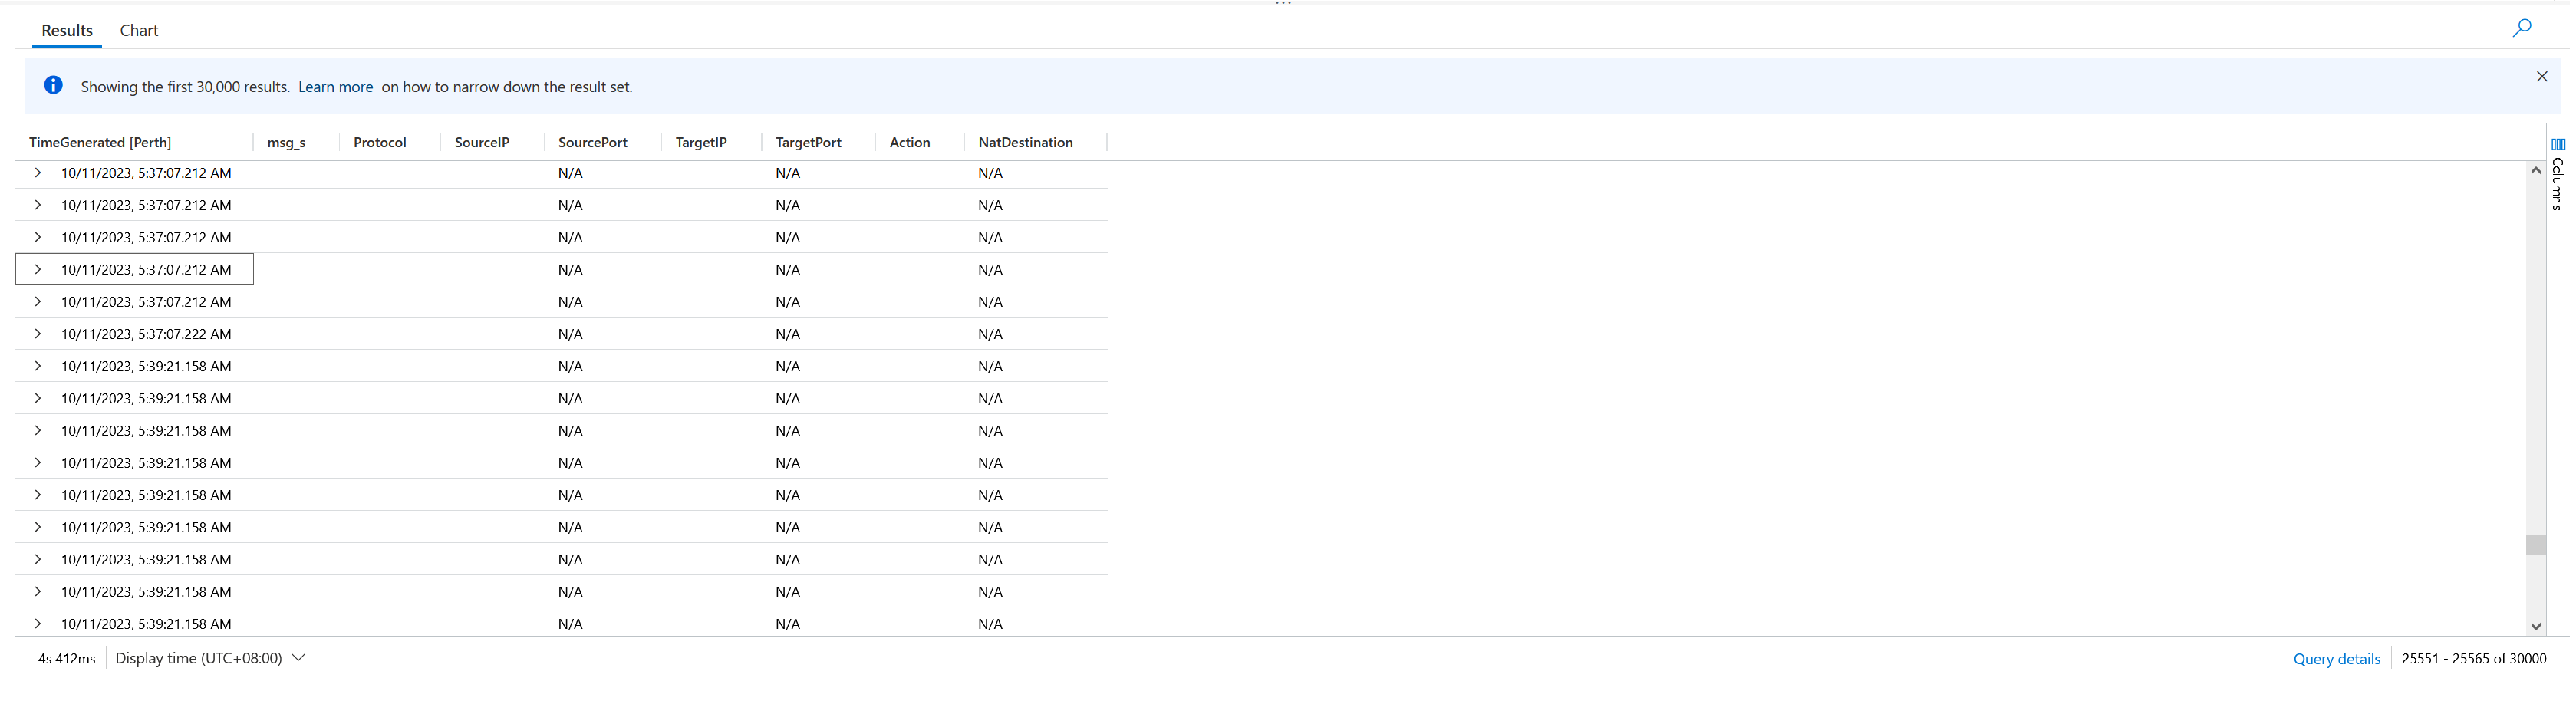
Task: Click the SourcePort column header
Action: coord(593,142)
